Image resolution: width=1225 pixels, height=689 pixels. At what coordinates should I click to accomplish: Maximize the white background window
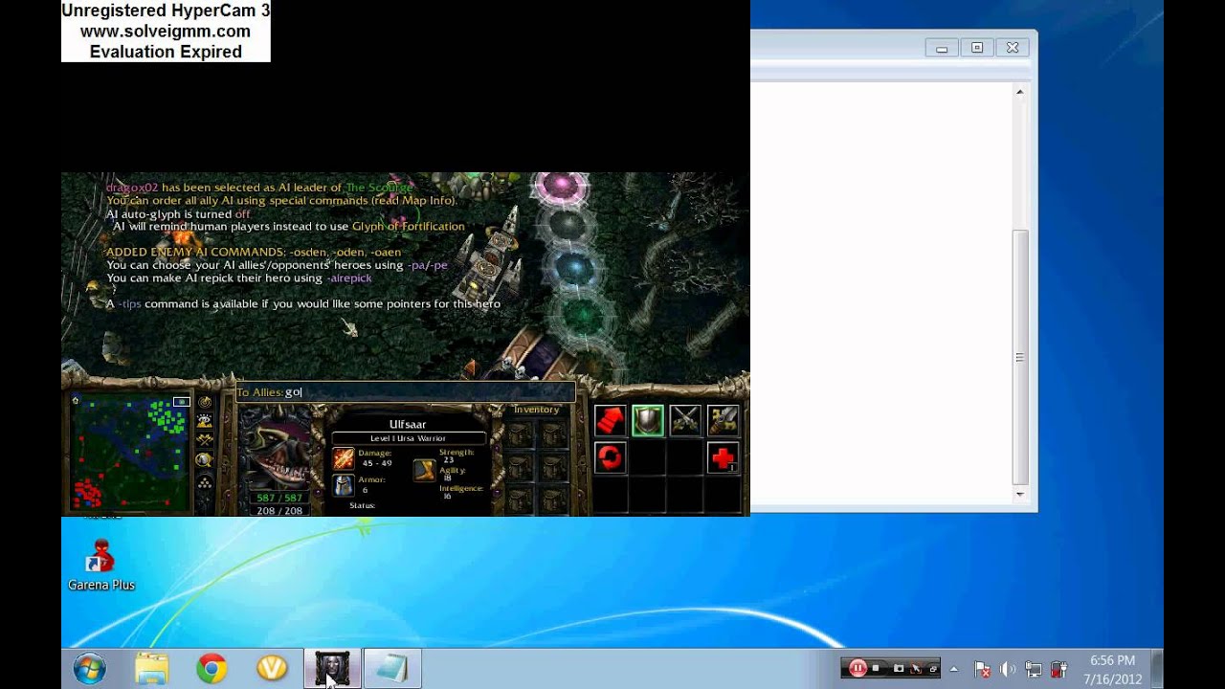[977, 47]
